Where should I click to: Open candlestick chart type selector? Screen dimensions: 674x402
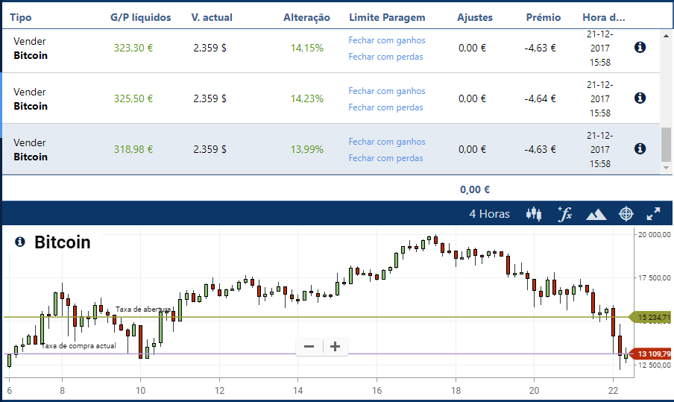[534, 214]
